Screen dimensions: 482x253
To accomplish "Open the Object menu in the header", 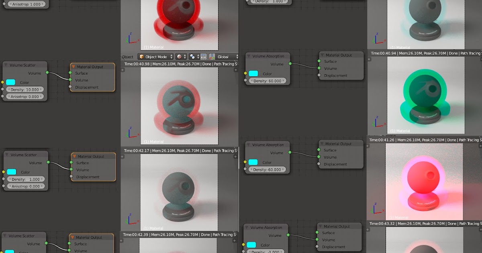I will (128, 57).
